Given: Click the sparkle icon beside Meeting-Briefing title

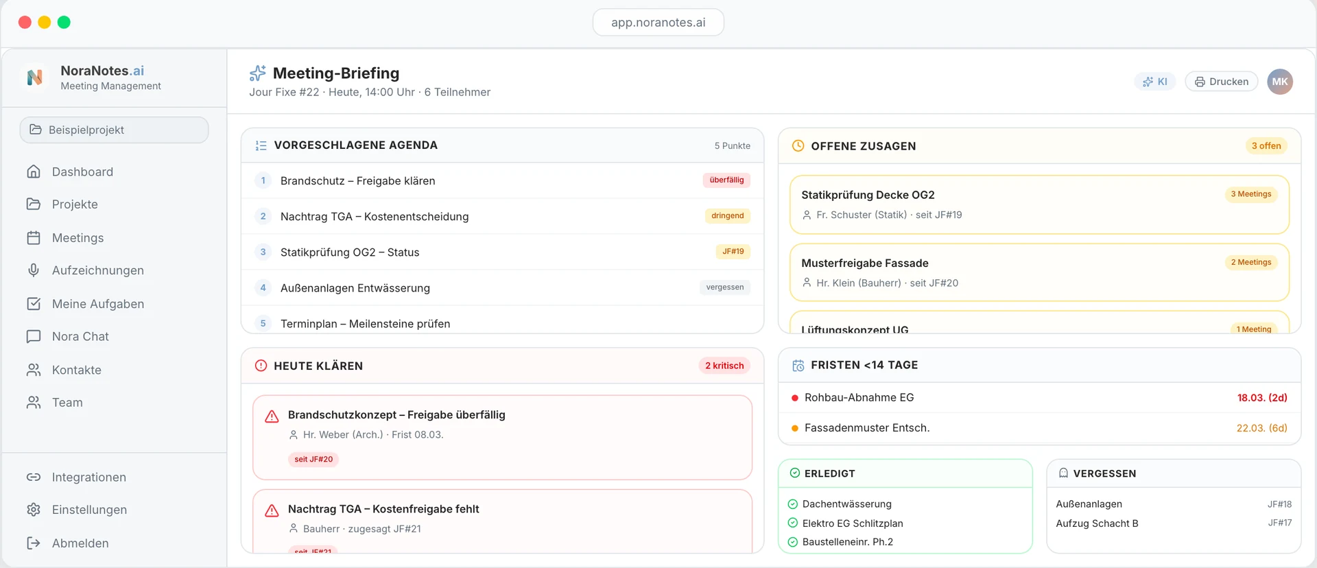Looking at the screenshot, I should (x=258, y=73).
